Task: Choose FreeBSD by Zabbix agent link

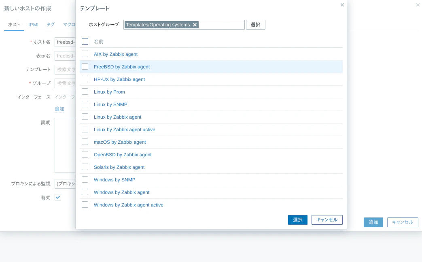Action: pyautogui.click(x=122, y=67)
